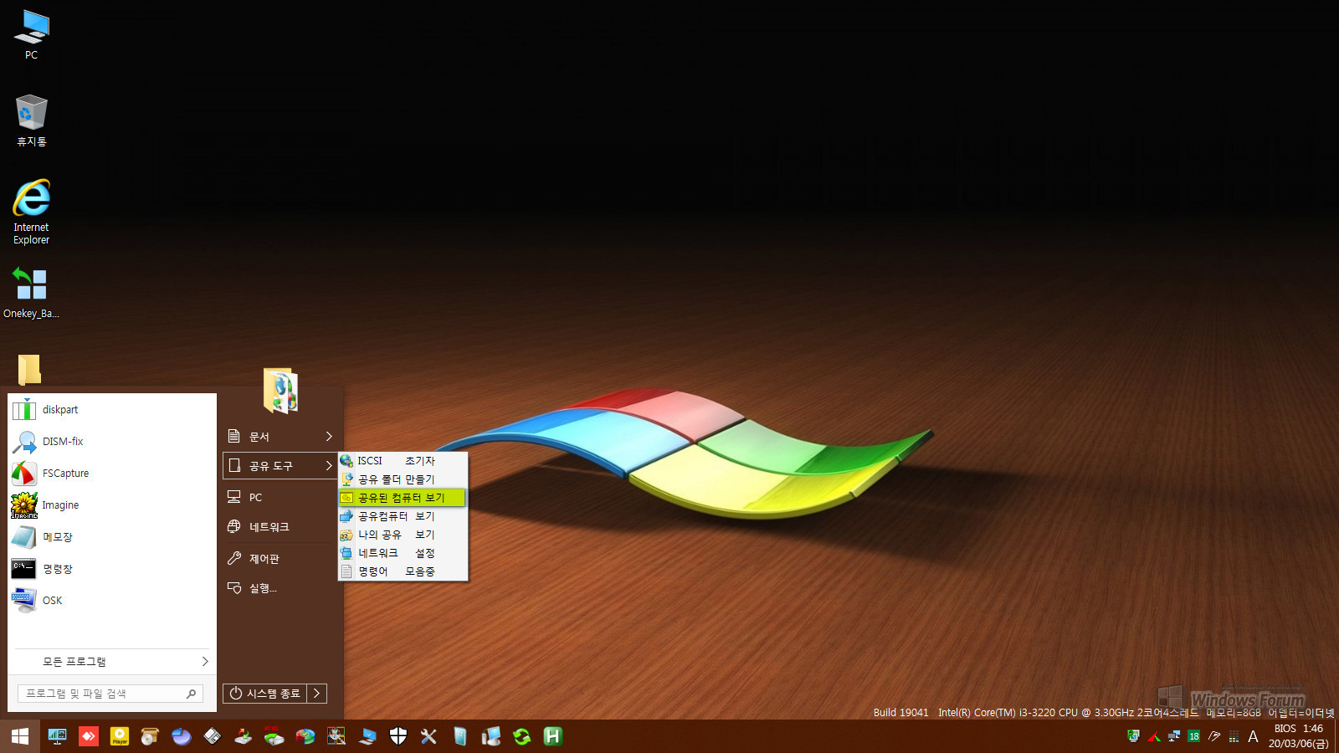Click the pen hand tray icon

pos(1214,736)
